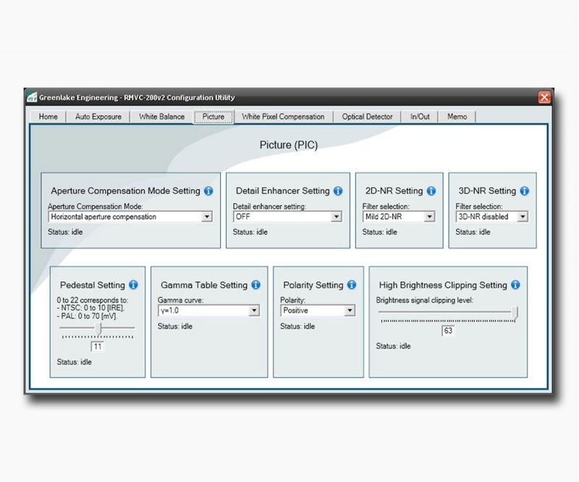Open the Detail enhancer setting dropdown
The image size is (579, 482).
click(x=336, y=216)
